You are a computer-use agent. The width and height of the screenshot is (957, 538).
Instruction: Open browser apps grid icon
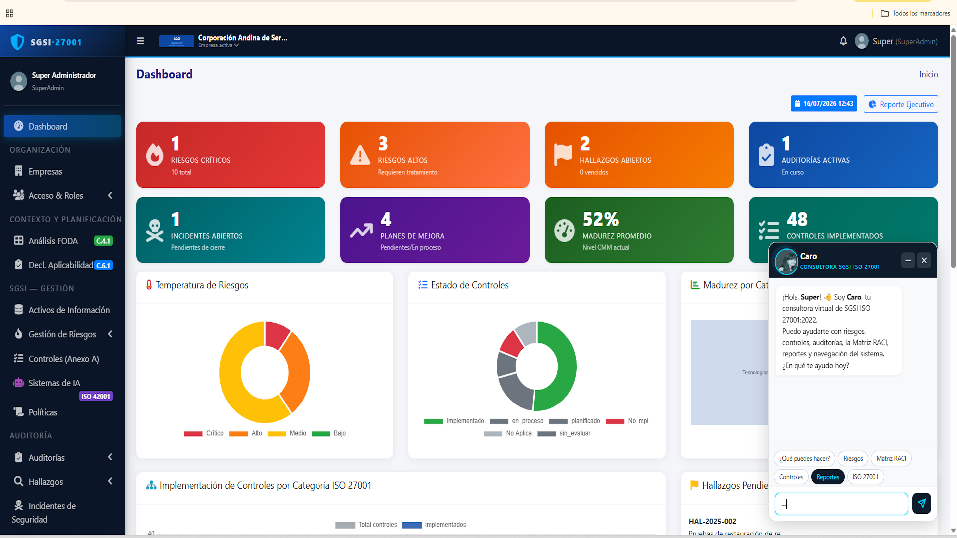click(x=10, y=13)
